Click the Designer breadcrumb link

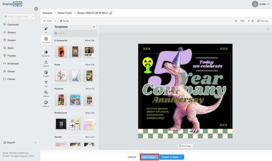pos(47,13)
